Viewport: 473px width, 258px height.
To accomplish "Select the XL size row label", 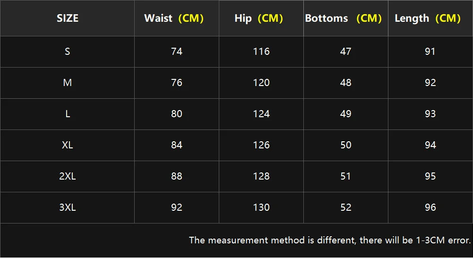I will click(x=68, y=145).
